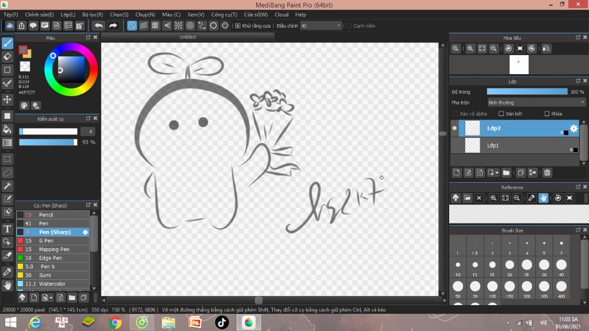Open an image file in Reference panel
This screenshot has height=331, width=589.
[467, 198]
